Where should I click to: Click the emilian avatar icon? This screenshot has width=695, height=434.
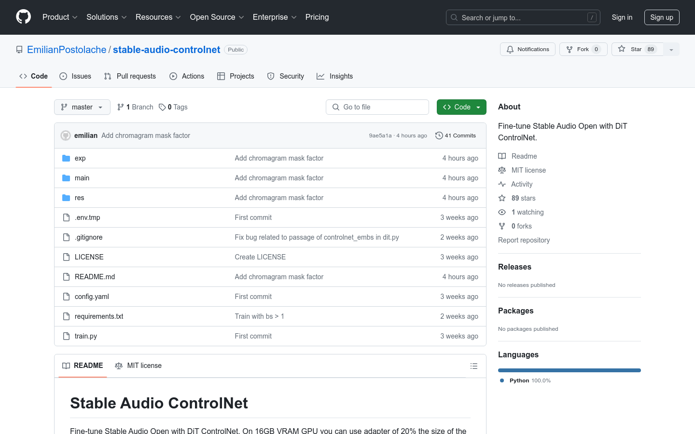click(x=66, y=136)
